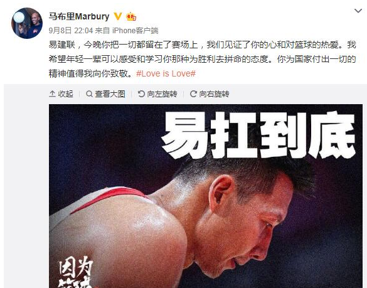Click the 因为 calligraphy text on the poster

(76, 267)
